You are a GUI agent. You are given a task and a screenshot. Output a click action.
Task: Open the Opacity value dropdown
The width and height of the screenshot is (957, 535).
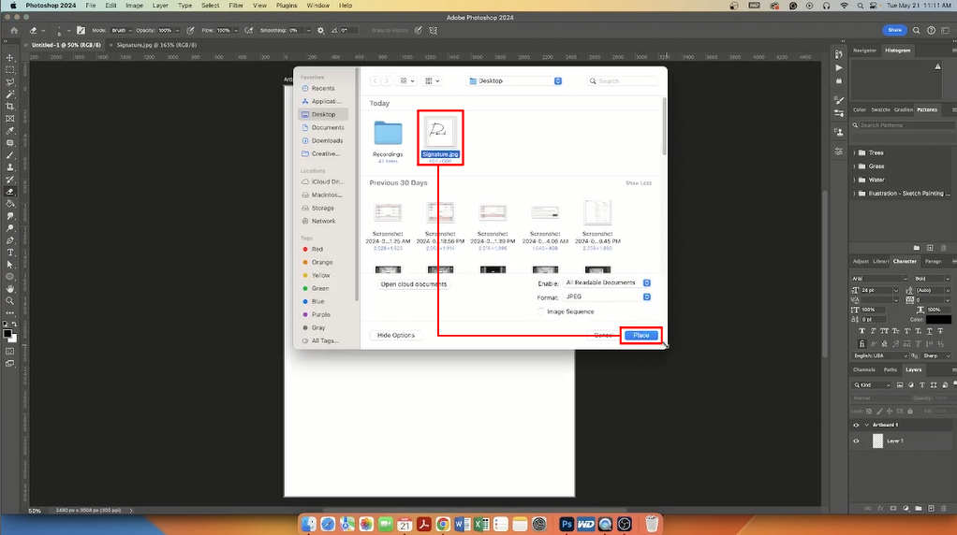coord(177,31)
